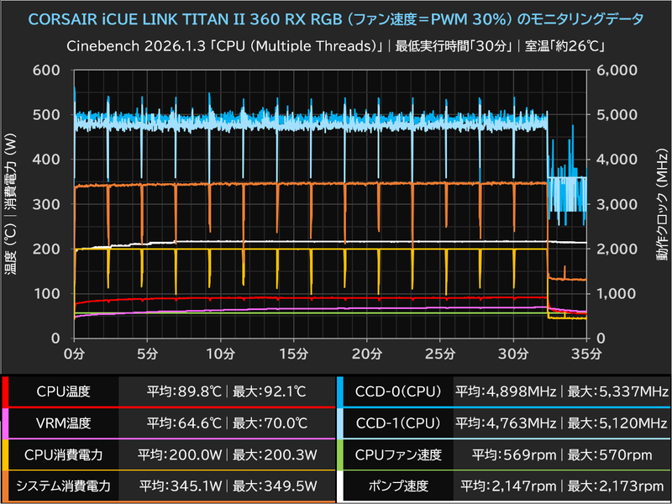Viewport: 672px width, 504px height.
Task: Select the システム消費電力 legend label
Action: tap(64, 486)
